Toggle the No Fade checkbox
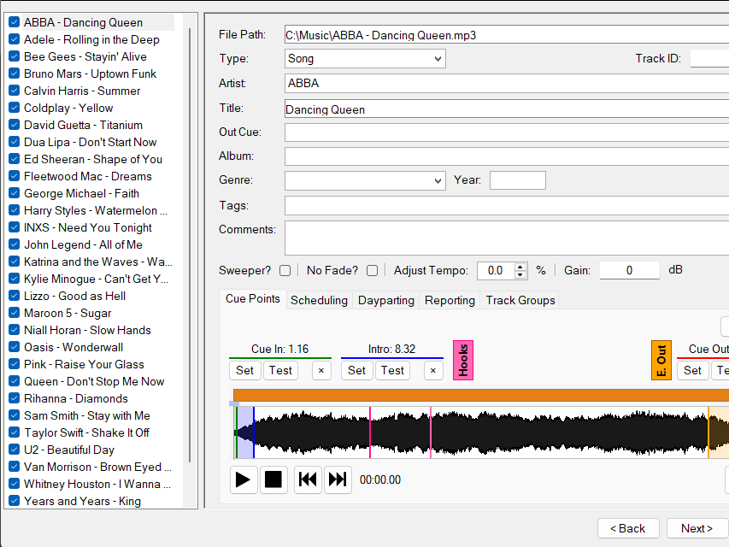 pyautogui.click(x=372, y=271)
